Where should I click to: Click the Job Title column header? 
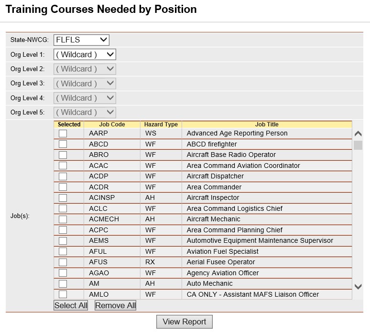coord(267,124)
